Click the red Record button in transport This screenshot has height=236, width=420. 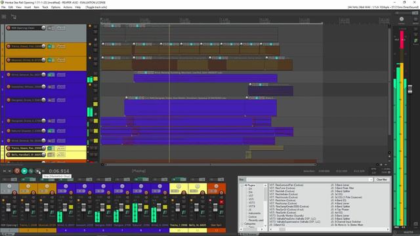17,171
